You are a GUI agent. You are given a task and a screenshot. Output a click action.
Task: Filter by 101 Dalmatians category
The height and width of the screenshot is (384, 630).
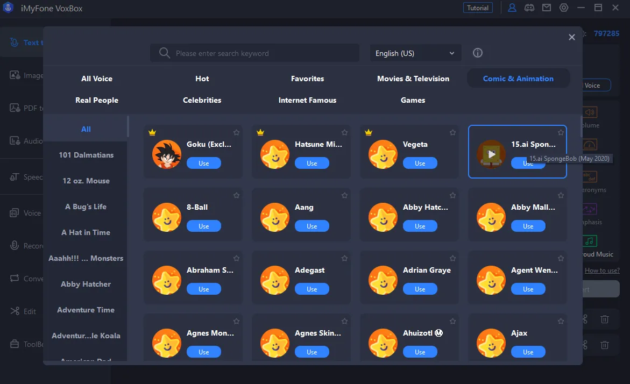pyautogui.click(x=86, y=155)
